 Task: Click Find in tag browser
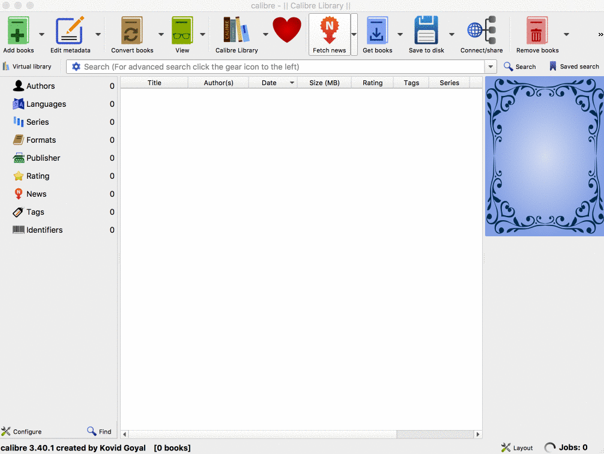point(100,431)
